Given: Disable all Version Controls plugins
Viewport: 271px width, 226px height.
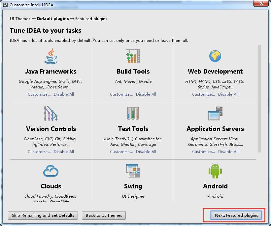Looking at the screenshot, I should tap(64, 152).
